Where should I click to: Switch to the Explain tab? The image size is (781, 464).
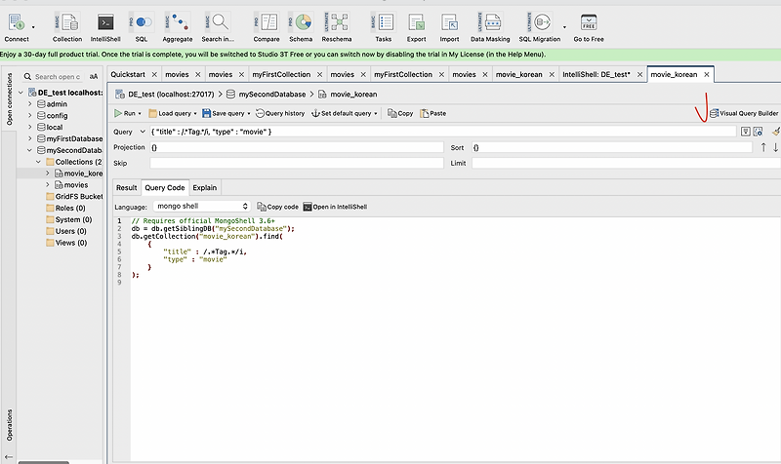tap(204, 187)
